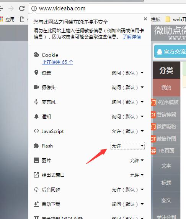Screen dimensions: 186x219
Task: Click the browser reload icon
Action: pos(22,8)
